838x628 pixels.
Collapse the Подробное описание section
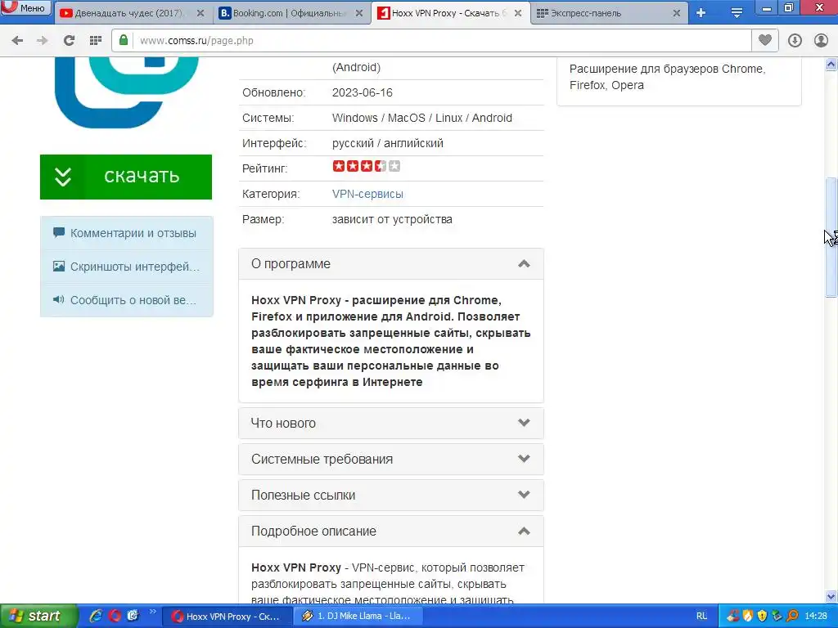pos(390,531)
